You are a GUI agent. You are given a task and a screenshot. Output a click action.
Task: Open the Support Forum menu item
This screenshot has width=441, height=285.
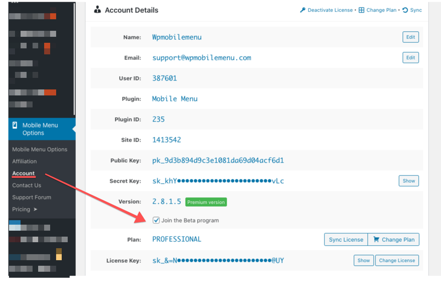click(32, 197)
